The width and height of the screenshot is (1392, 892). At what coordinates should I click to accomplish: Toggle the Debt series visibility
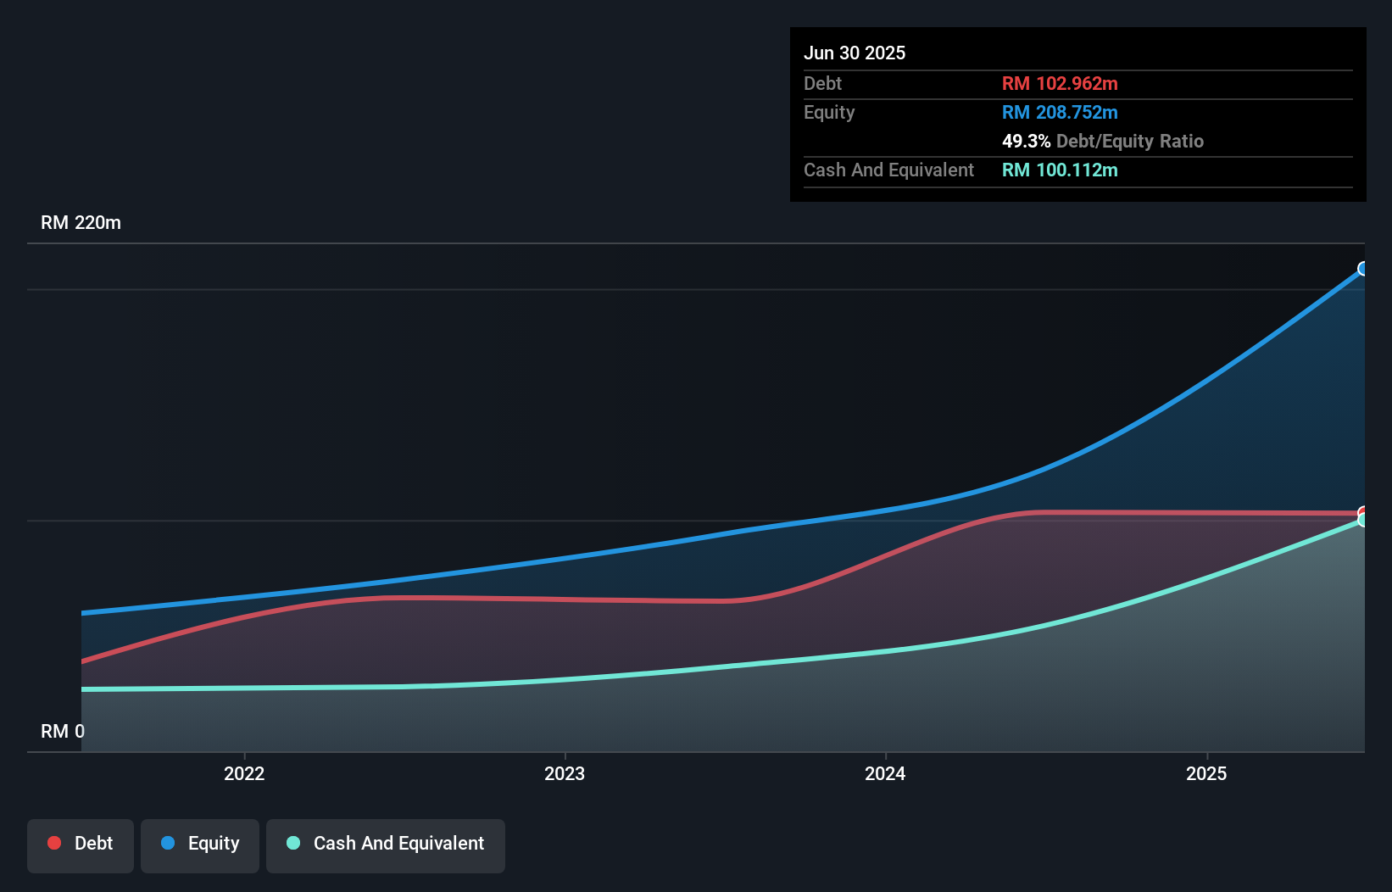[81, 845]
